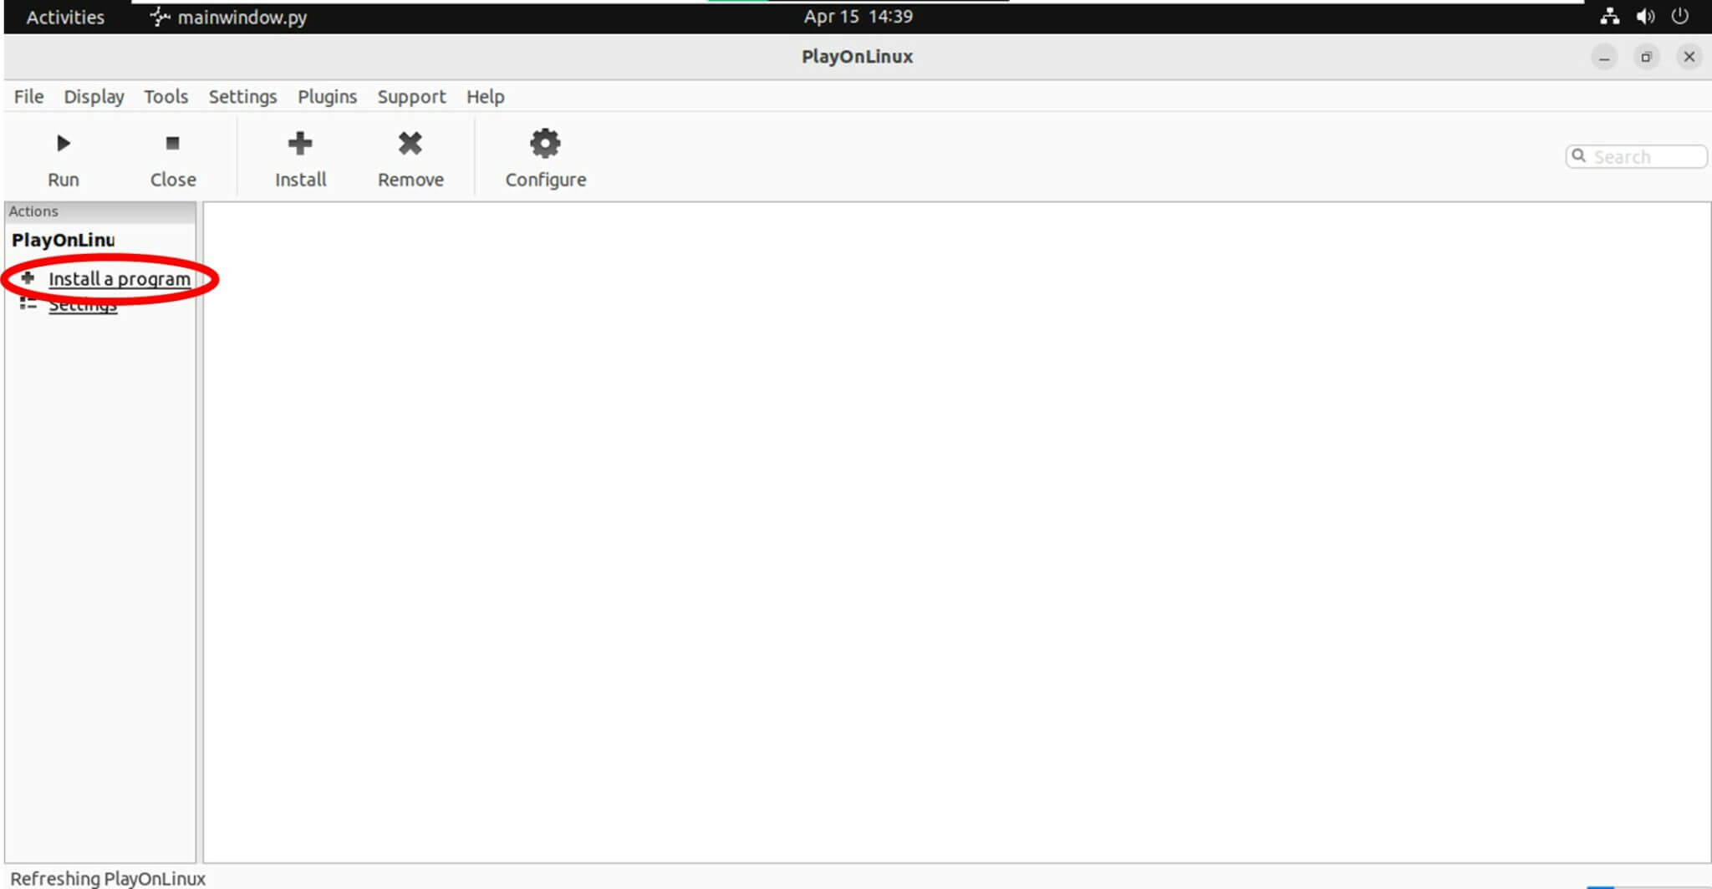The width and height of the screenshot is (1712, 889).
Task: Click the Apr 15 clock in the top bar
Action: point(857,16)
